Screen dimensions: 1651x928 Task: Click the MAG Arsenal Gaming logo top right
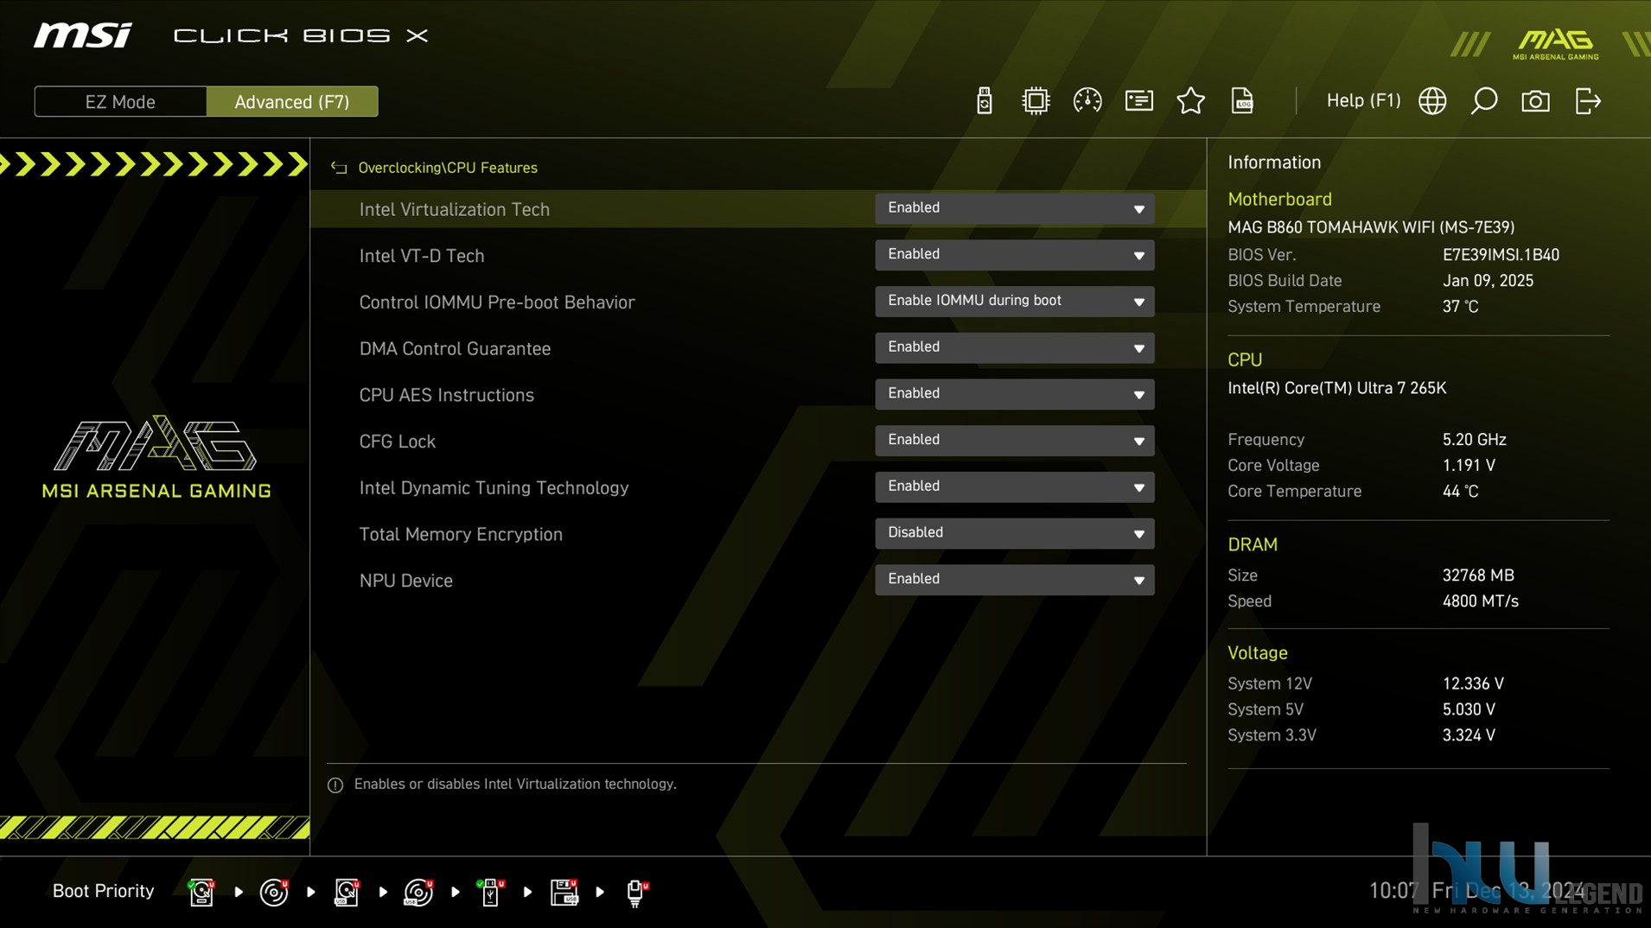click(1556, 44)
